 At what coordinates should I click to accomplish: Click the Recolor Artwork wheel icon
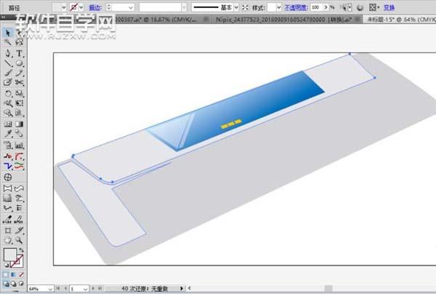(360, 7)
